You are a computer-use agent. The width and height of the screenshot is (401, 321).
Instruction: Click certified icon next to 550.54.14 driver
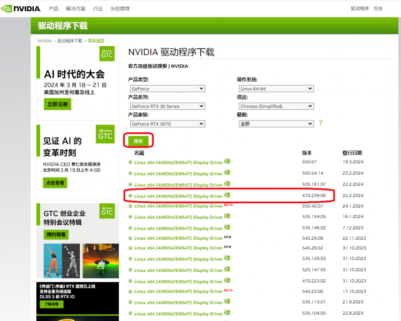227,172
